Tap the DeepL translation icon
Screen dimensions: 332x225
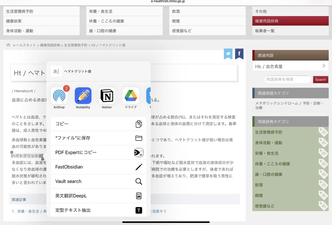pyautogui.click(x=139, y=196)
